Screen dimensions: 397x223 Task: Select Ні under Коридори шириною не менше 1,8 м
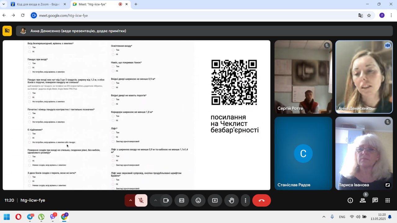113,120
